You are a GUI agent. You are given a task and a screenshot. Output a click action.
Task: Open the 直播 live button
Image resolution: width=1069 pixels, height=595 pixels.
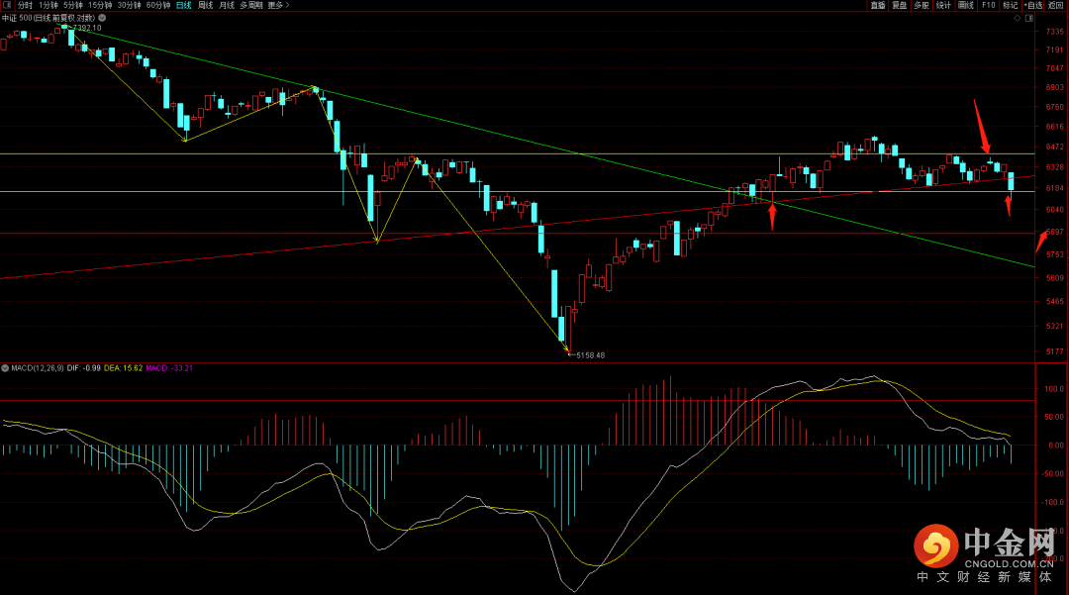point(877,5)
